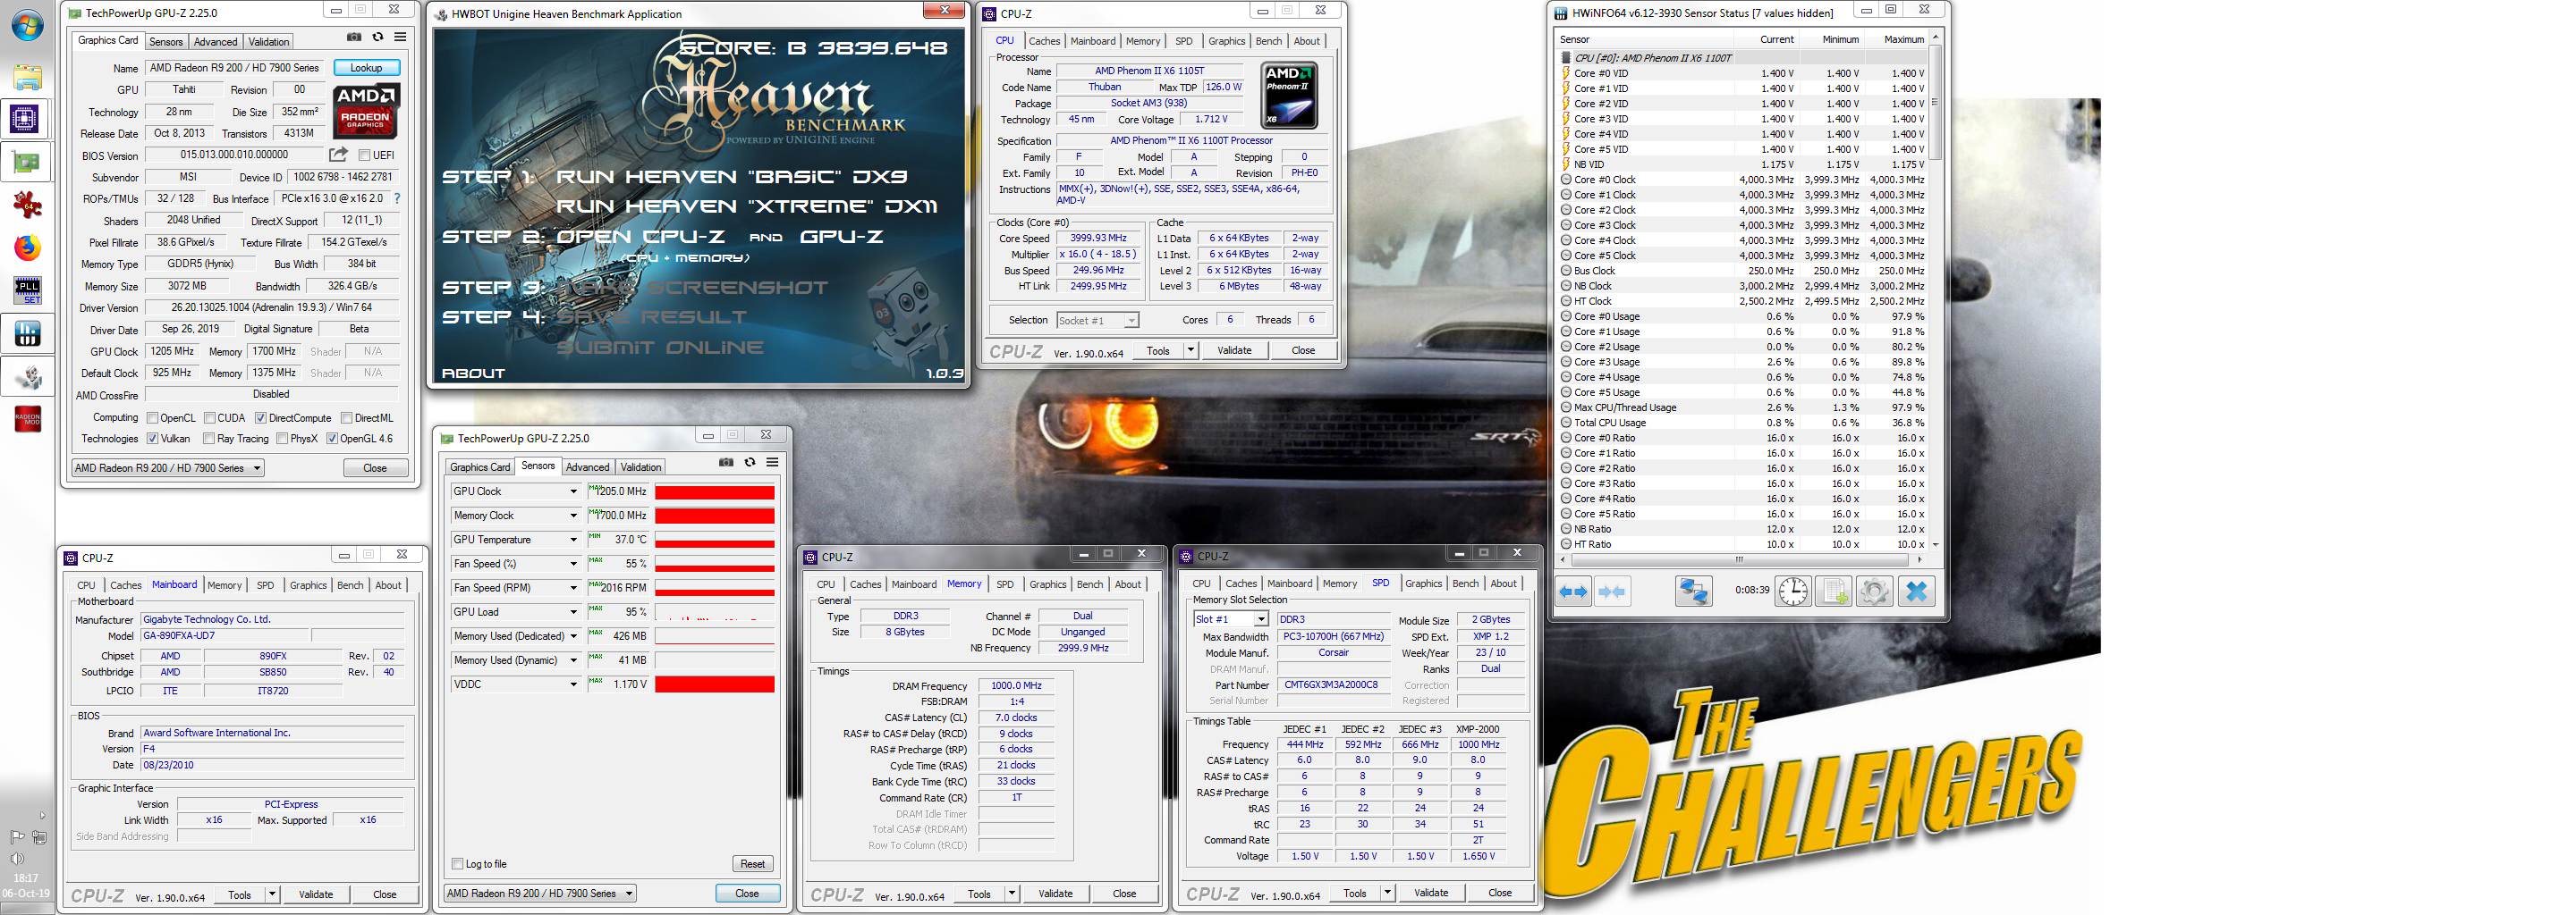The height and width of the screenshot is (915, 2576).
Task: Click Reset in GPU-Z Sensors window
Action: (752, 864)
